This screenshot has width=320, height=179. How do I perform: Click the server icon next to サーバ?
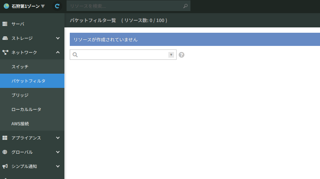coord(5,24)
